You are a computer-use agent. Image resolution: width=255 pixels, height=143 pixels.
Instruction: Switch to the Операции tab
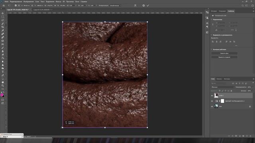(222, 11)
